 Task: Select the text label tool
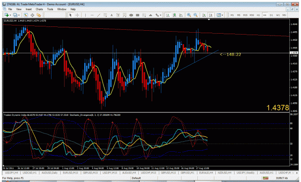[118, 15]
